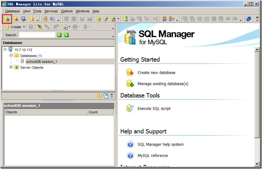
Task: Go to next search result green arrow
Action: coord(67,35)
